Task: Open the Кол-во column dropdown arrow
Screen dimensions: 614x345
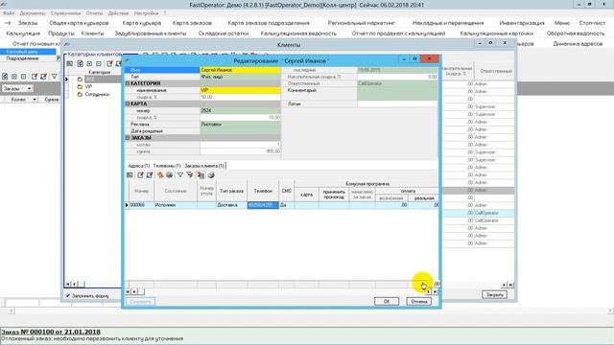Action: 35,100
